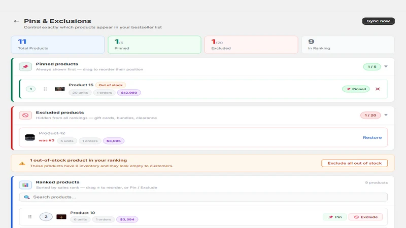Click the bar chart icon in Ranked products header
The height and width of the screenshot is (228, 406).
25,185
